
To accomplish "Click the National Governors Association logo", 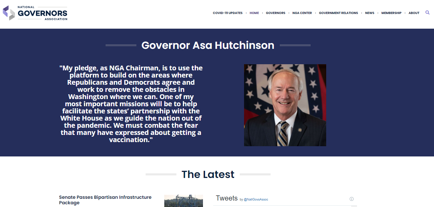I will pos(35,13).
